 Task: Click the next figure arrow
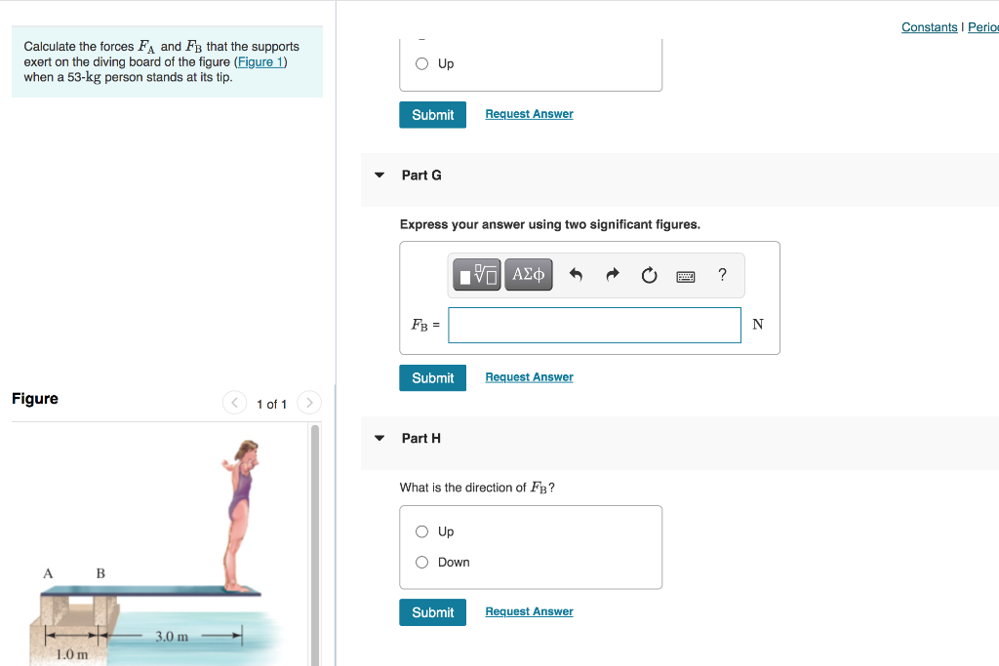click(308, 402)
